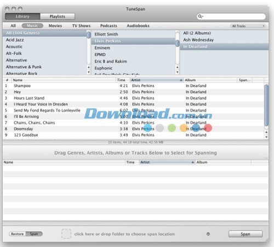Click Name header in lower spanning list
Screen dimensions: 274x247
click(x=64, y=162)
